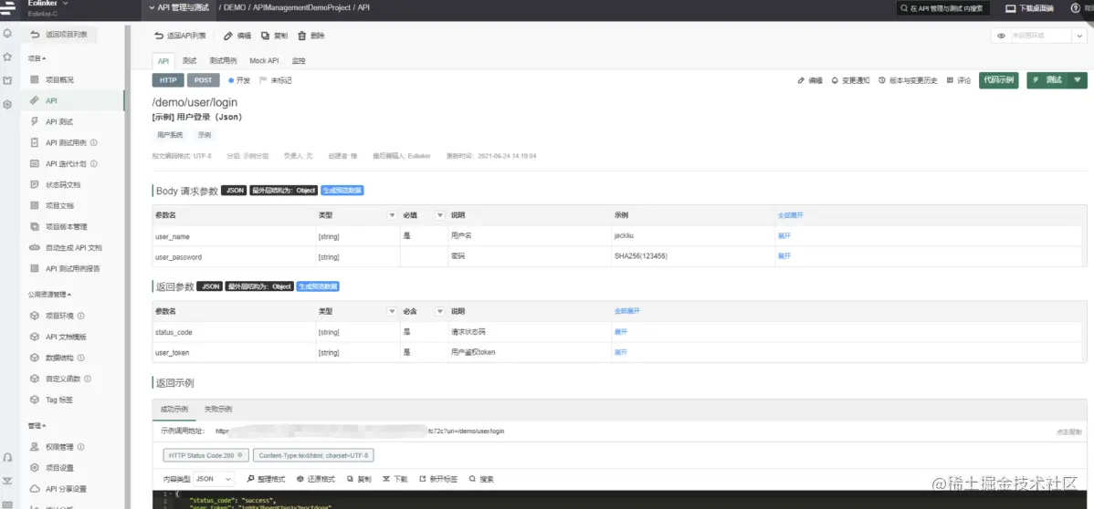
Task: Click 编辑 pencil in the top toolbar
Action: click(238, 36)
